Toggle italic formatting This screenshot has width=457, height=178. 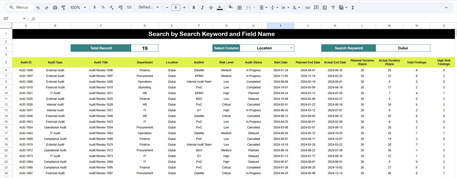tap(202, 7)
